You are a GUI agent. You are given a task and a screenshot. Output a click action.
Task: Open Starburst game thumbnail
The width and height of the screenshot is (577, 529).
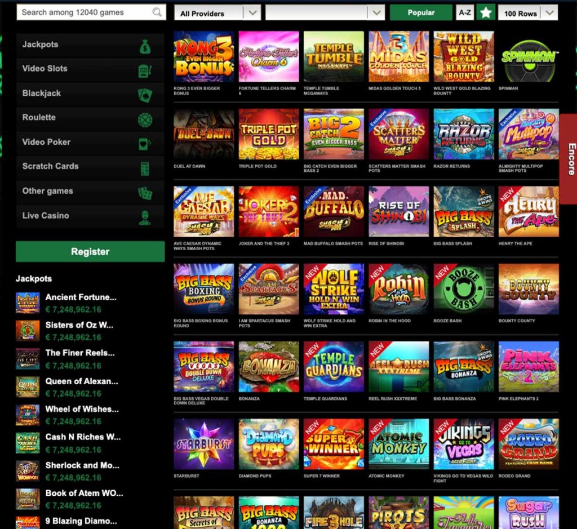[x=204, y=444]
